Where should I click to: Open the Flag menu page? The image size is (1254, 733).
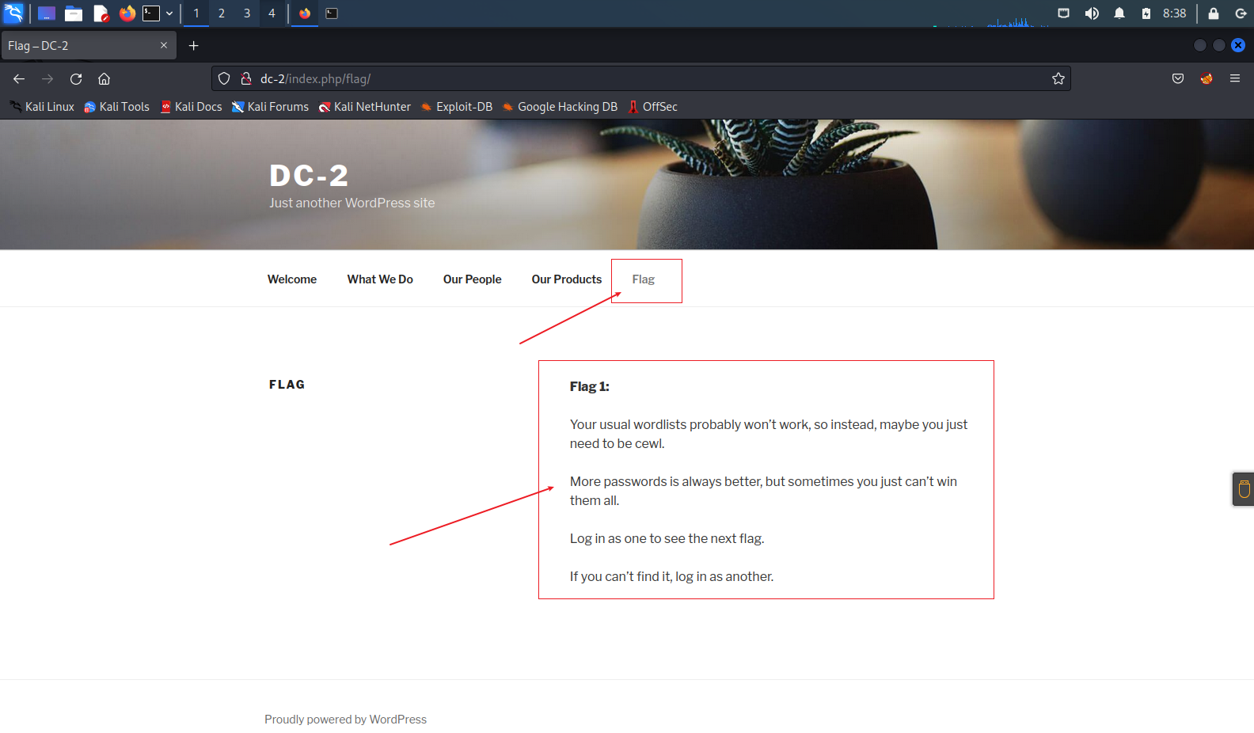pos(644,279)
